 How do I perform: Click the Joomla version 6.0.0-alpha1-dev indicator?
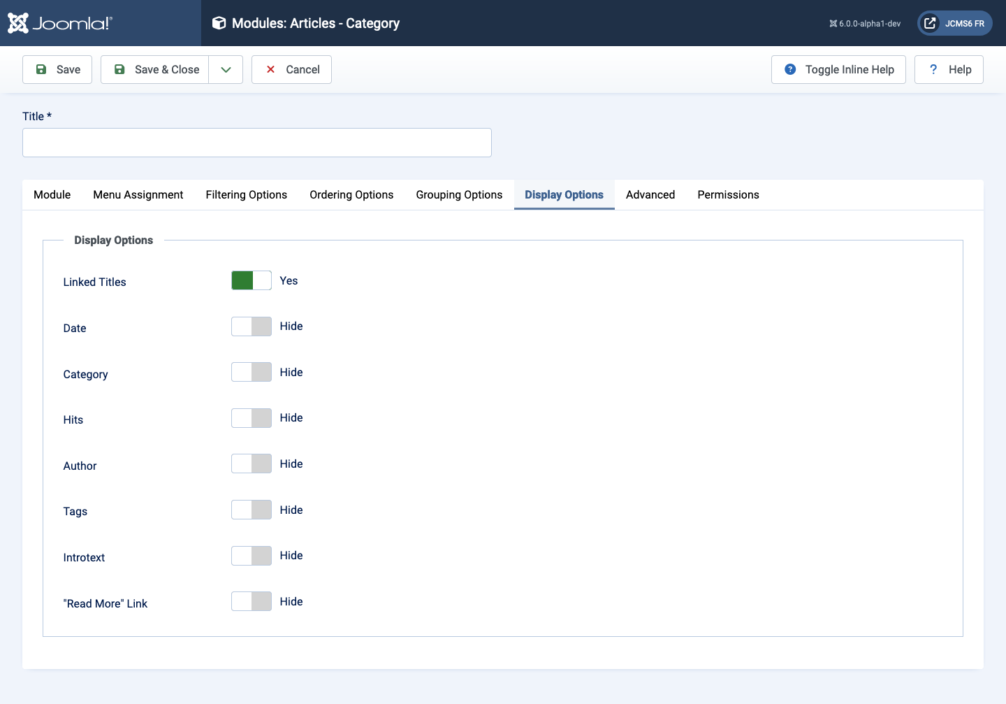(x=865, y=24)
